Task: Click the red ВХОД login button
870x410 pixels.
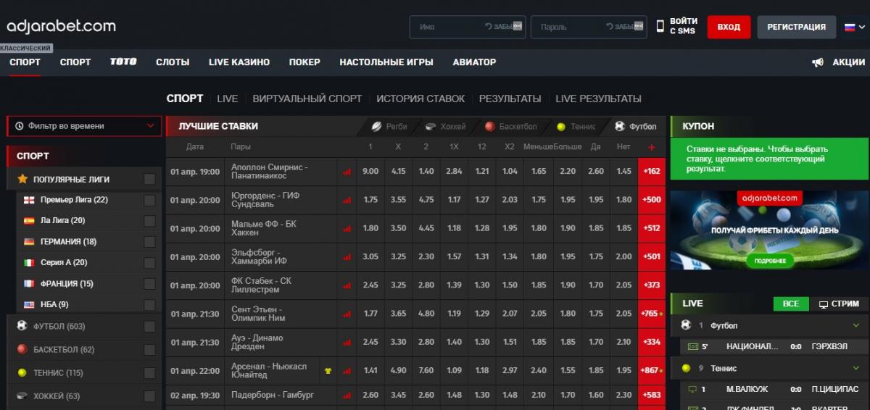Action: click(729, 27)
